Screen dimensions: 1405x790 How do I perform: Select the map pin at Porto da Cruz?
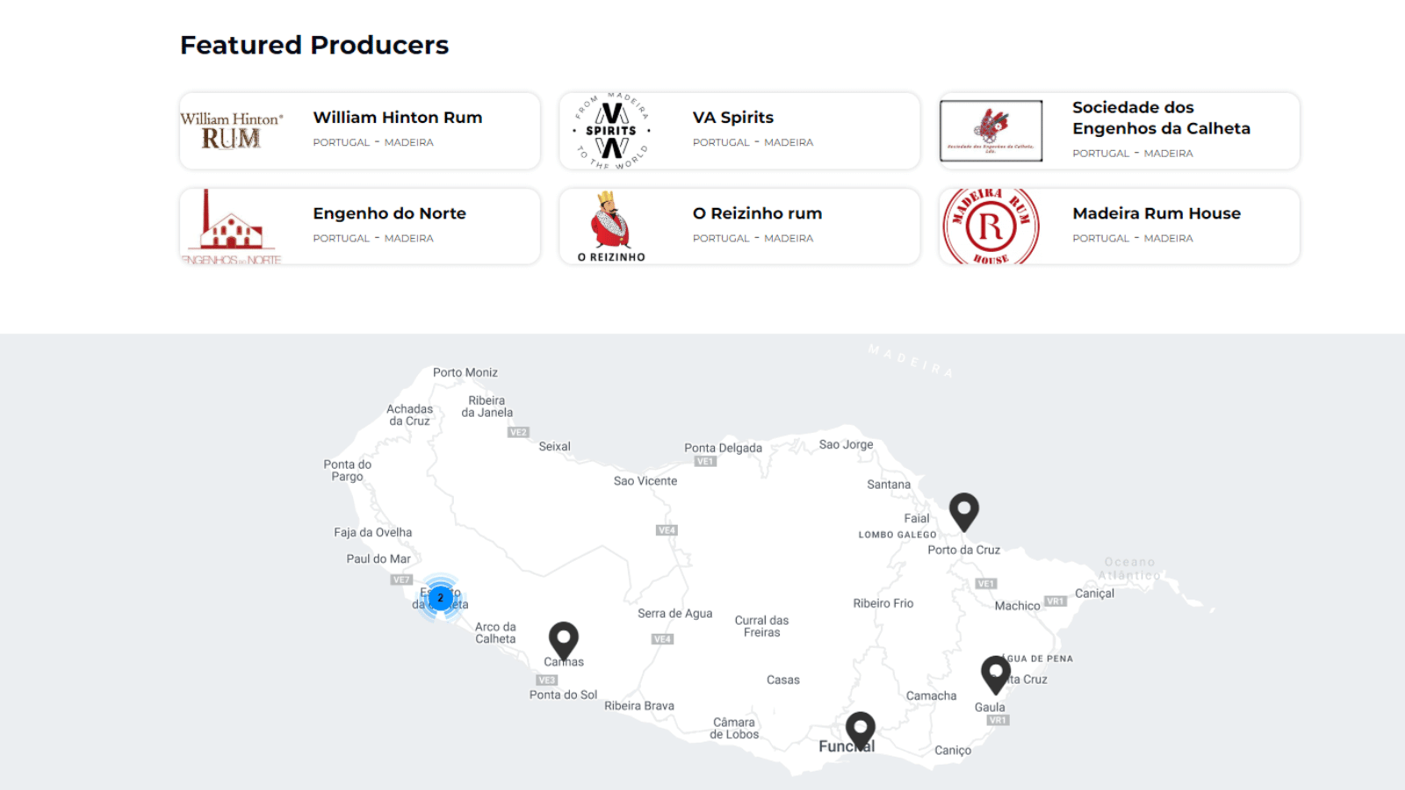coord(964,512)
